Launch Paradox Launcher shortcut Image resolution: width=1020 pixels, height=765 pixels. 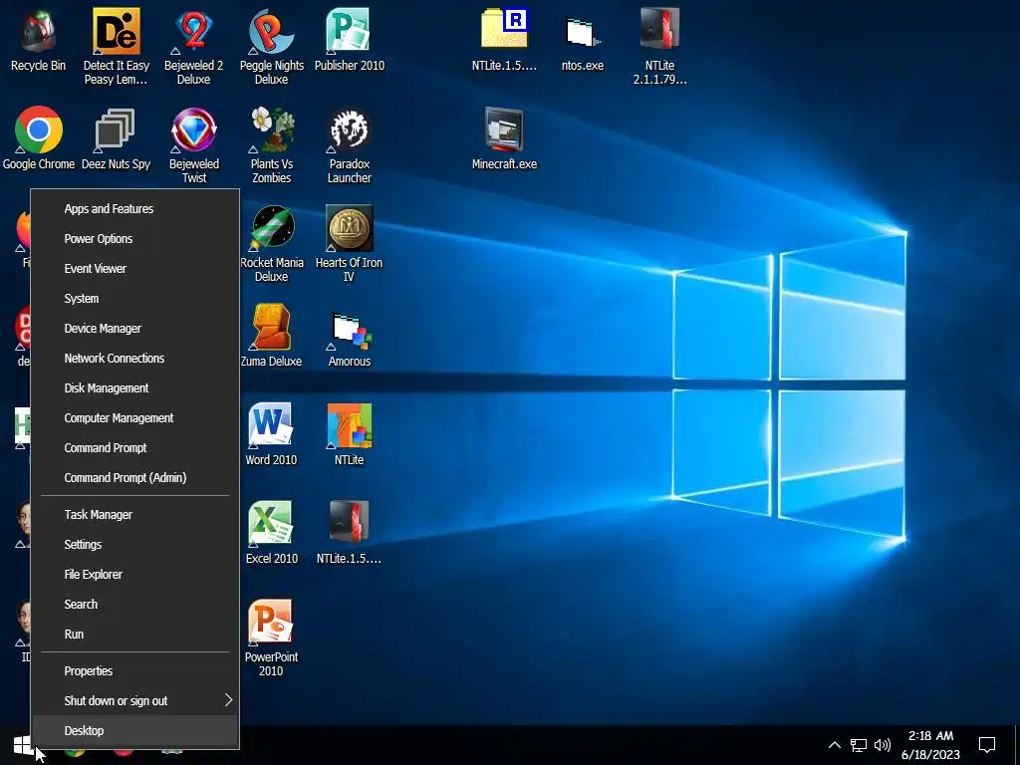coord(350,144)
